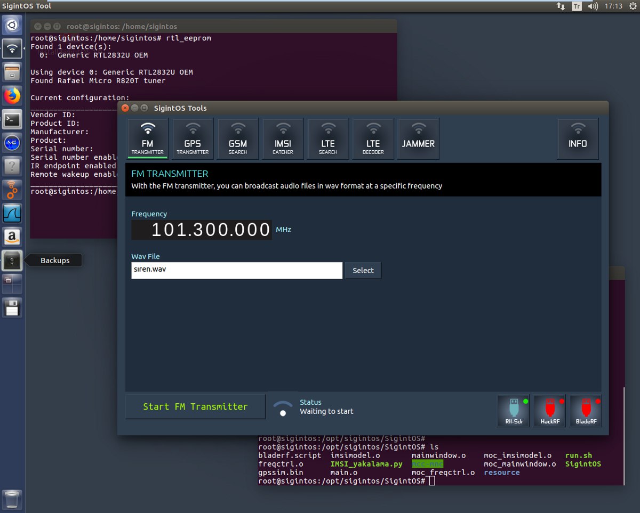Click the resource folder name in terminal
Viewport: 640px width, 513px height.
[x=502, y=473]
